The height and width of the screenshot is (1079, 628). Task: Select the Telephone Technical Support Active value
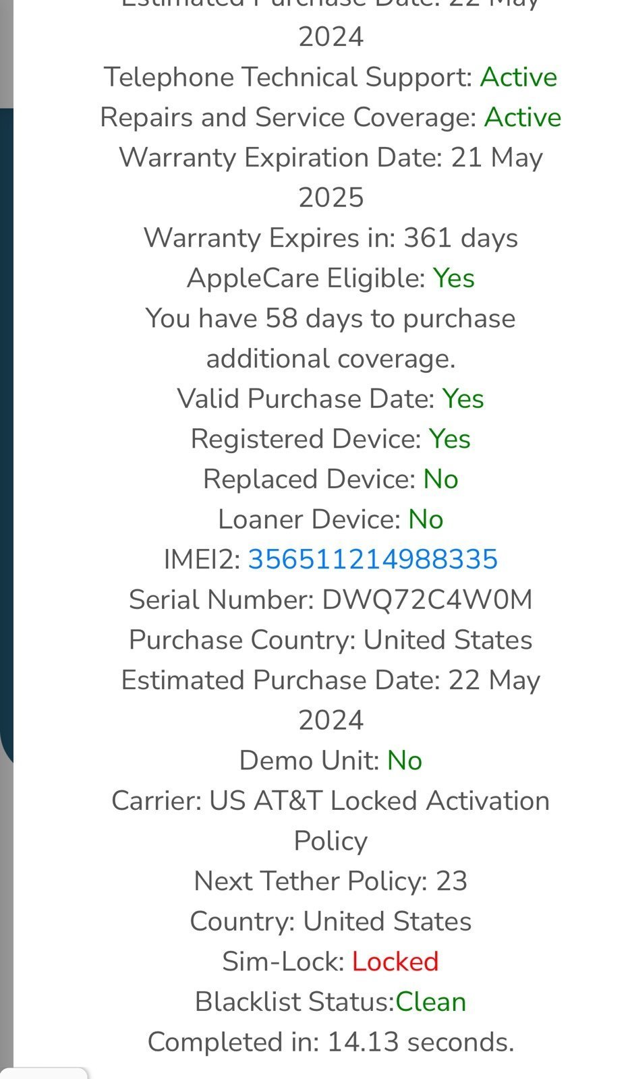(518, 78)
